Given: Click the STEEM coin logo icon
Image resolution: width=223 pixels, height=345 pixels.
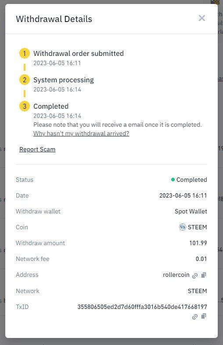Looking at the screenshot, I should tap(183, 227).
